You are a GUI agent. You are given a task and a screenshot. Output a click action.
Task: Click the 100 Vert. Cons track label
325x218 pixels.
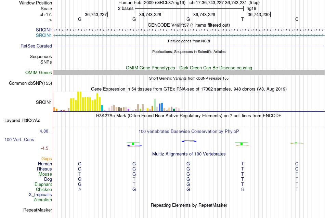pyautogui.click(x=19, y=139)
